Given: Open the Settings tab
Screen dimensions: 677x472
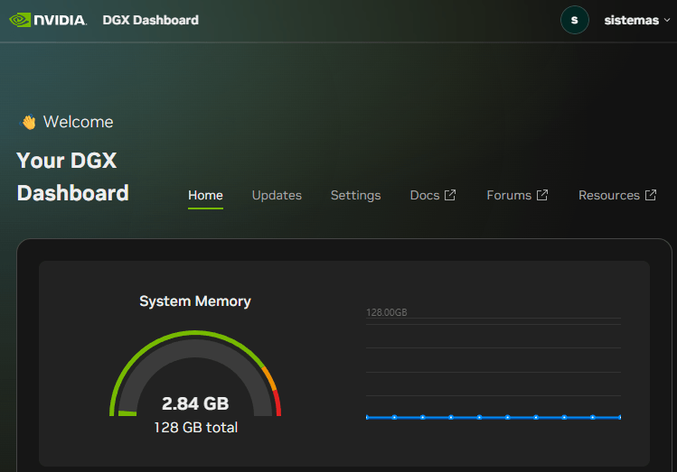Looking at the screenshot, I should (356, 195).
